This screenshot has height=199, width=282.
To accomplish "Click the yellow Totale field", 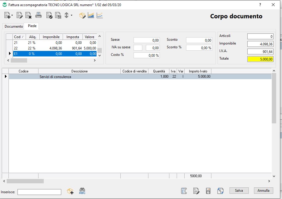I will point(260,59).
